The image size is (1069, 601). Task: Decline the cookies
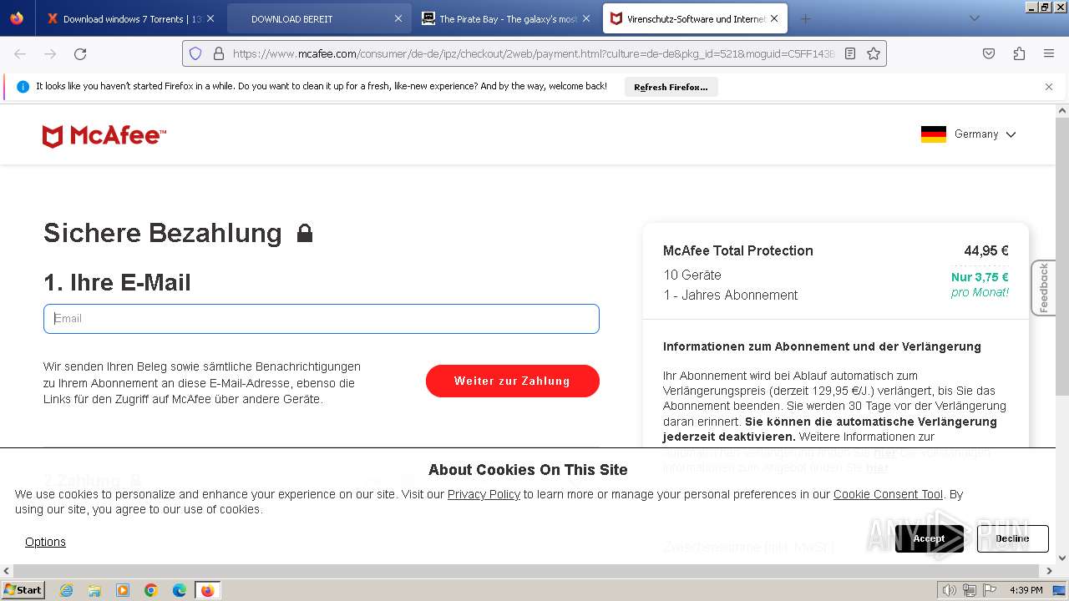coord(1012,538)
